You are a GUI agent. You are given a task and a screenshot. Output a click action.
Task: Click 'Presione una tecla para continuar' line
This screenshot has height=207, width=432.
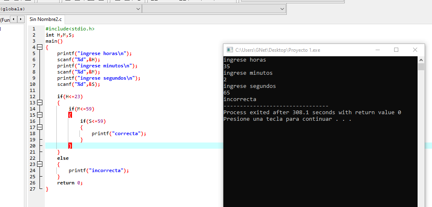(x=287, y=119)
